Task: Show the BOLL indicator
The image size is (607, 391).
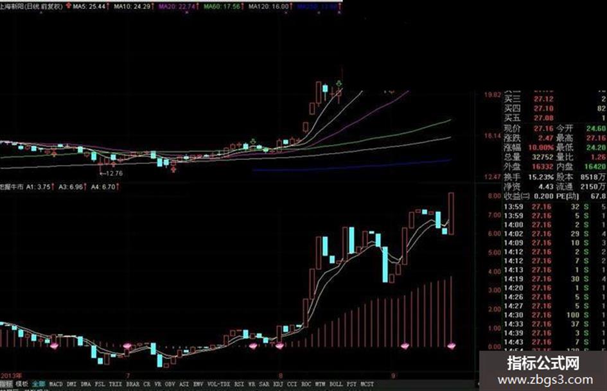Action: tap(336, 384)
